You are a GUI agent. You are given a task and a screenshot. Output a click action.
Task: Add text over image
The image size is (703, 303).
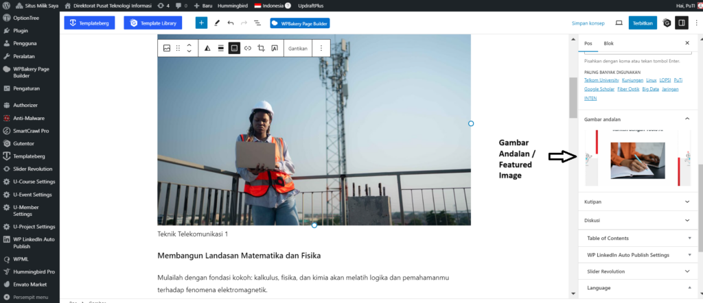click(275, 48)
